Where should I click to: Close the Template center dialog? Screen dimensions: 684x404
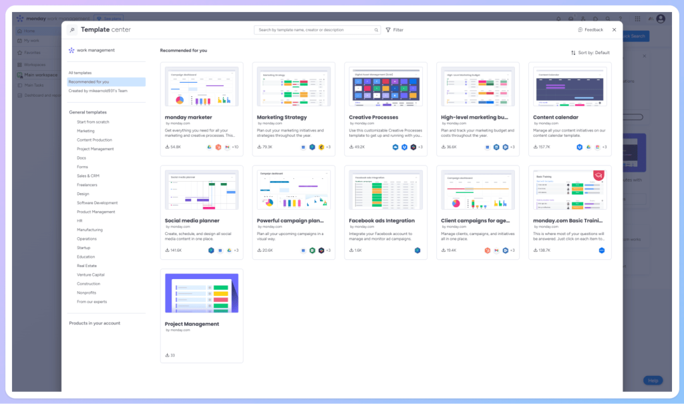(615, 29)
